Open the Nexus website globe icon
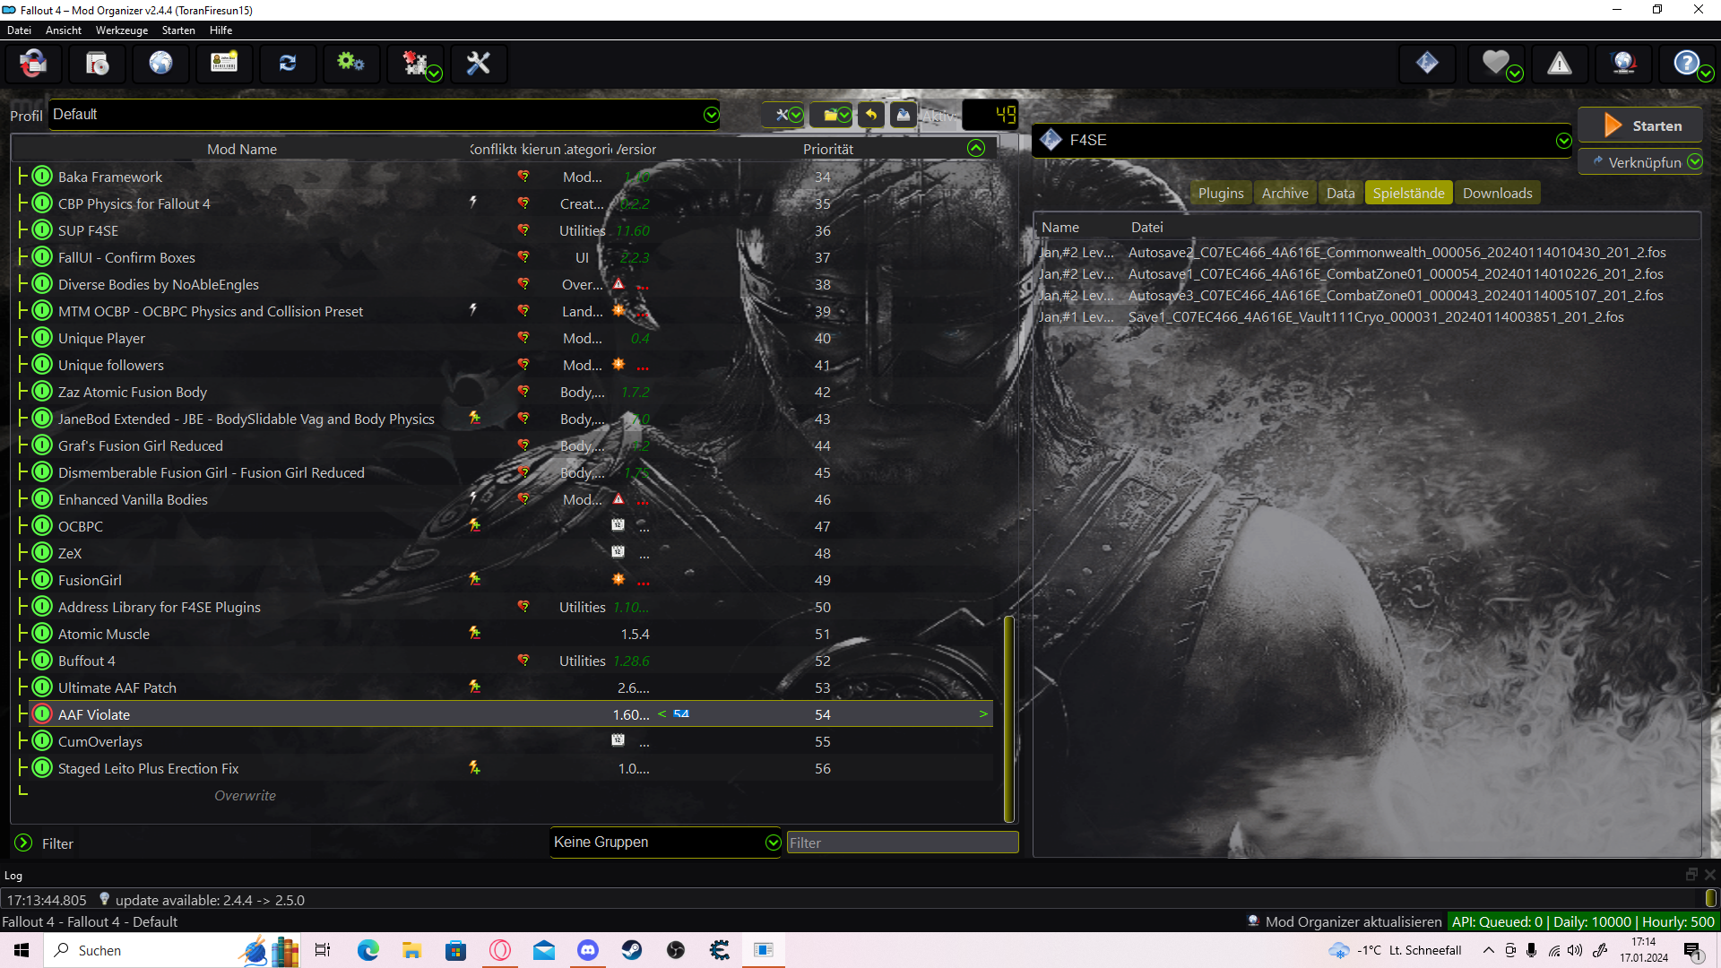The height and width of the screenshot is (968, 1721). [160, 64]
